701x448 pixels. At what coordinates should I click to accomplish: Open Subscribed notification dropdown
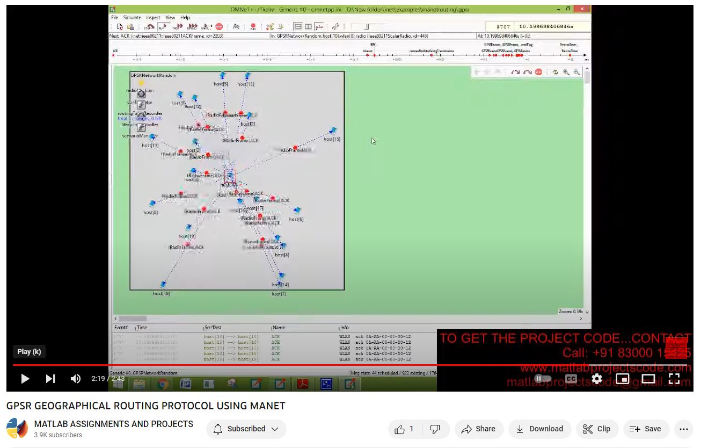coord(246,429)
